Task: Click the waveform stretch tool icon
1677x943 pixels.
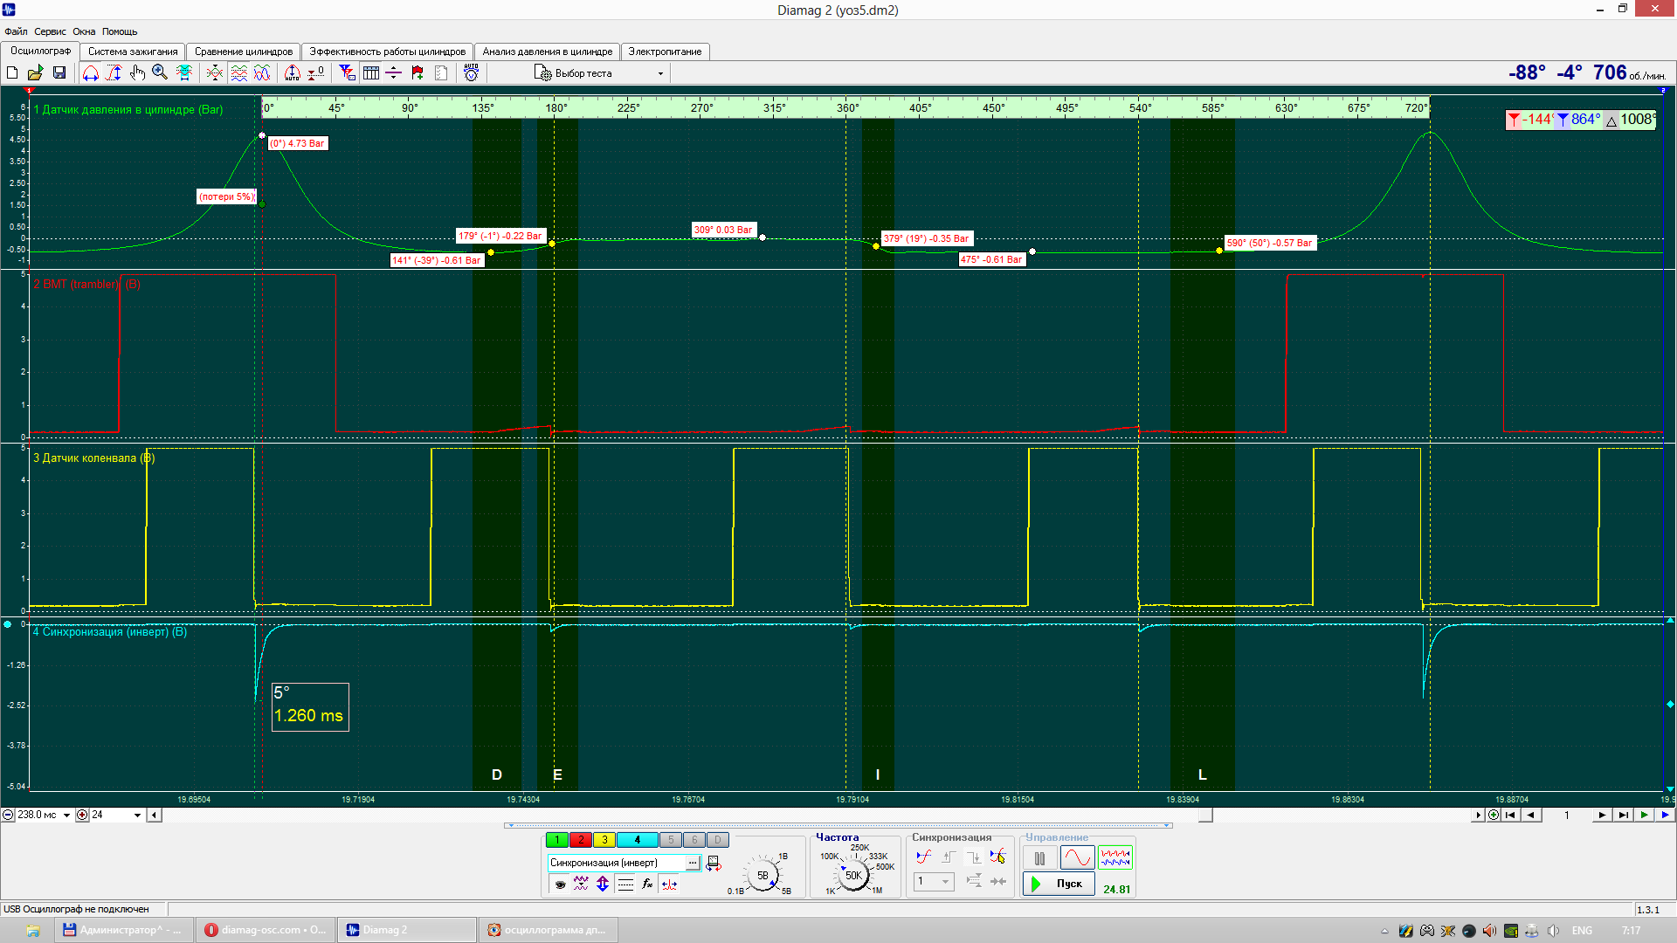Action: (x=183, y=73)
